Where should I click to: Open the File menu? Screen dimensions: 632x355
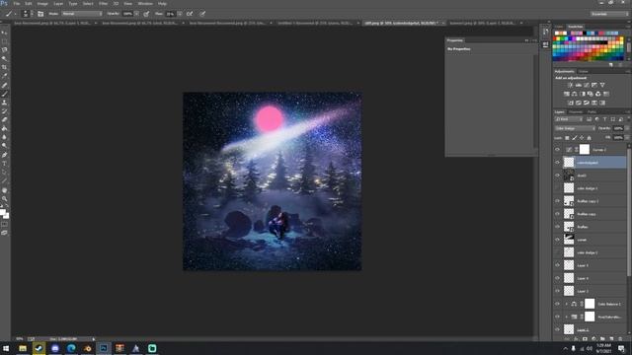click(x=17, y=4)
